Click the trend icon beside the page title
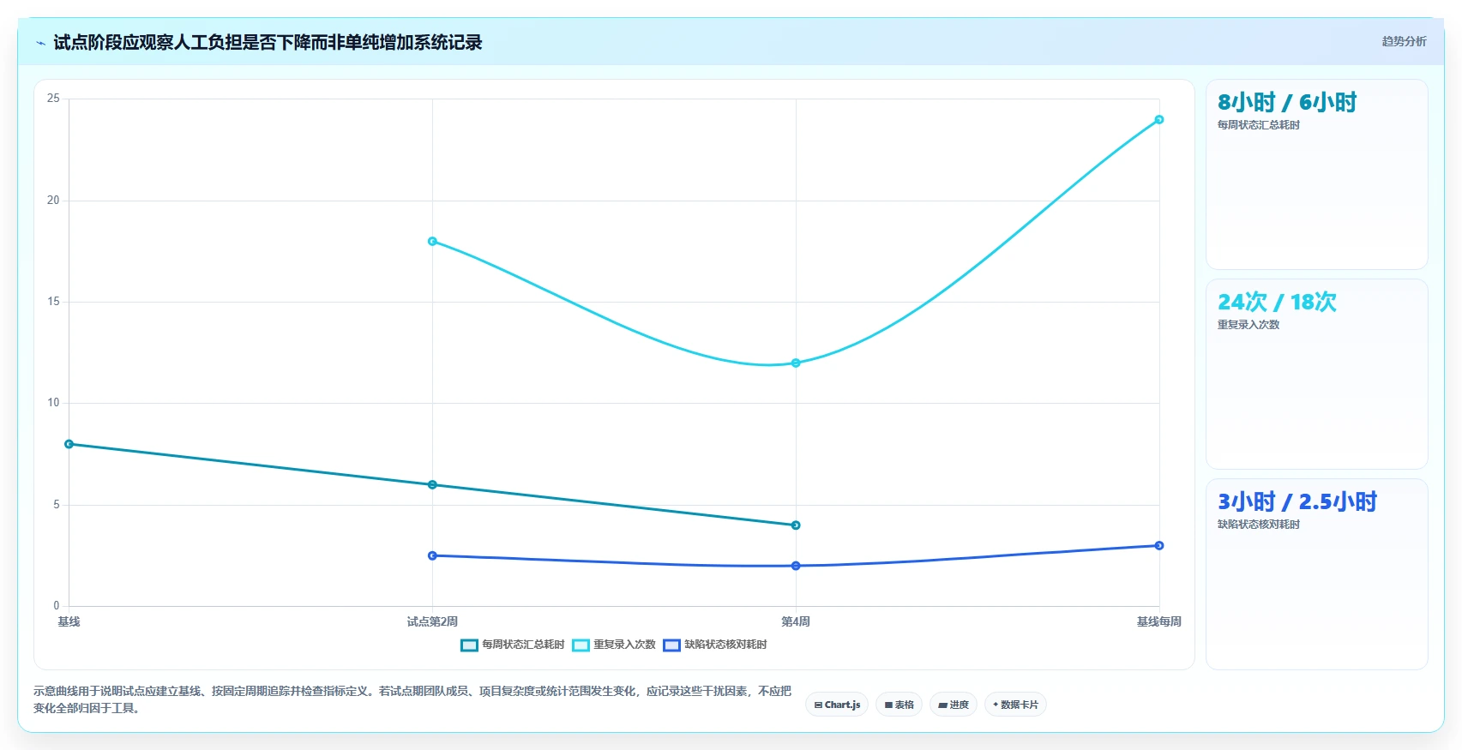1462x750 pixels. [x=40, y=43]
